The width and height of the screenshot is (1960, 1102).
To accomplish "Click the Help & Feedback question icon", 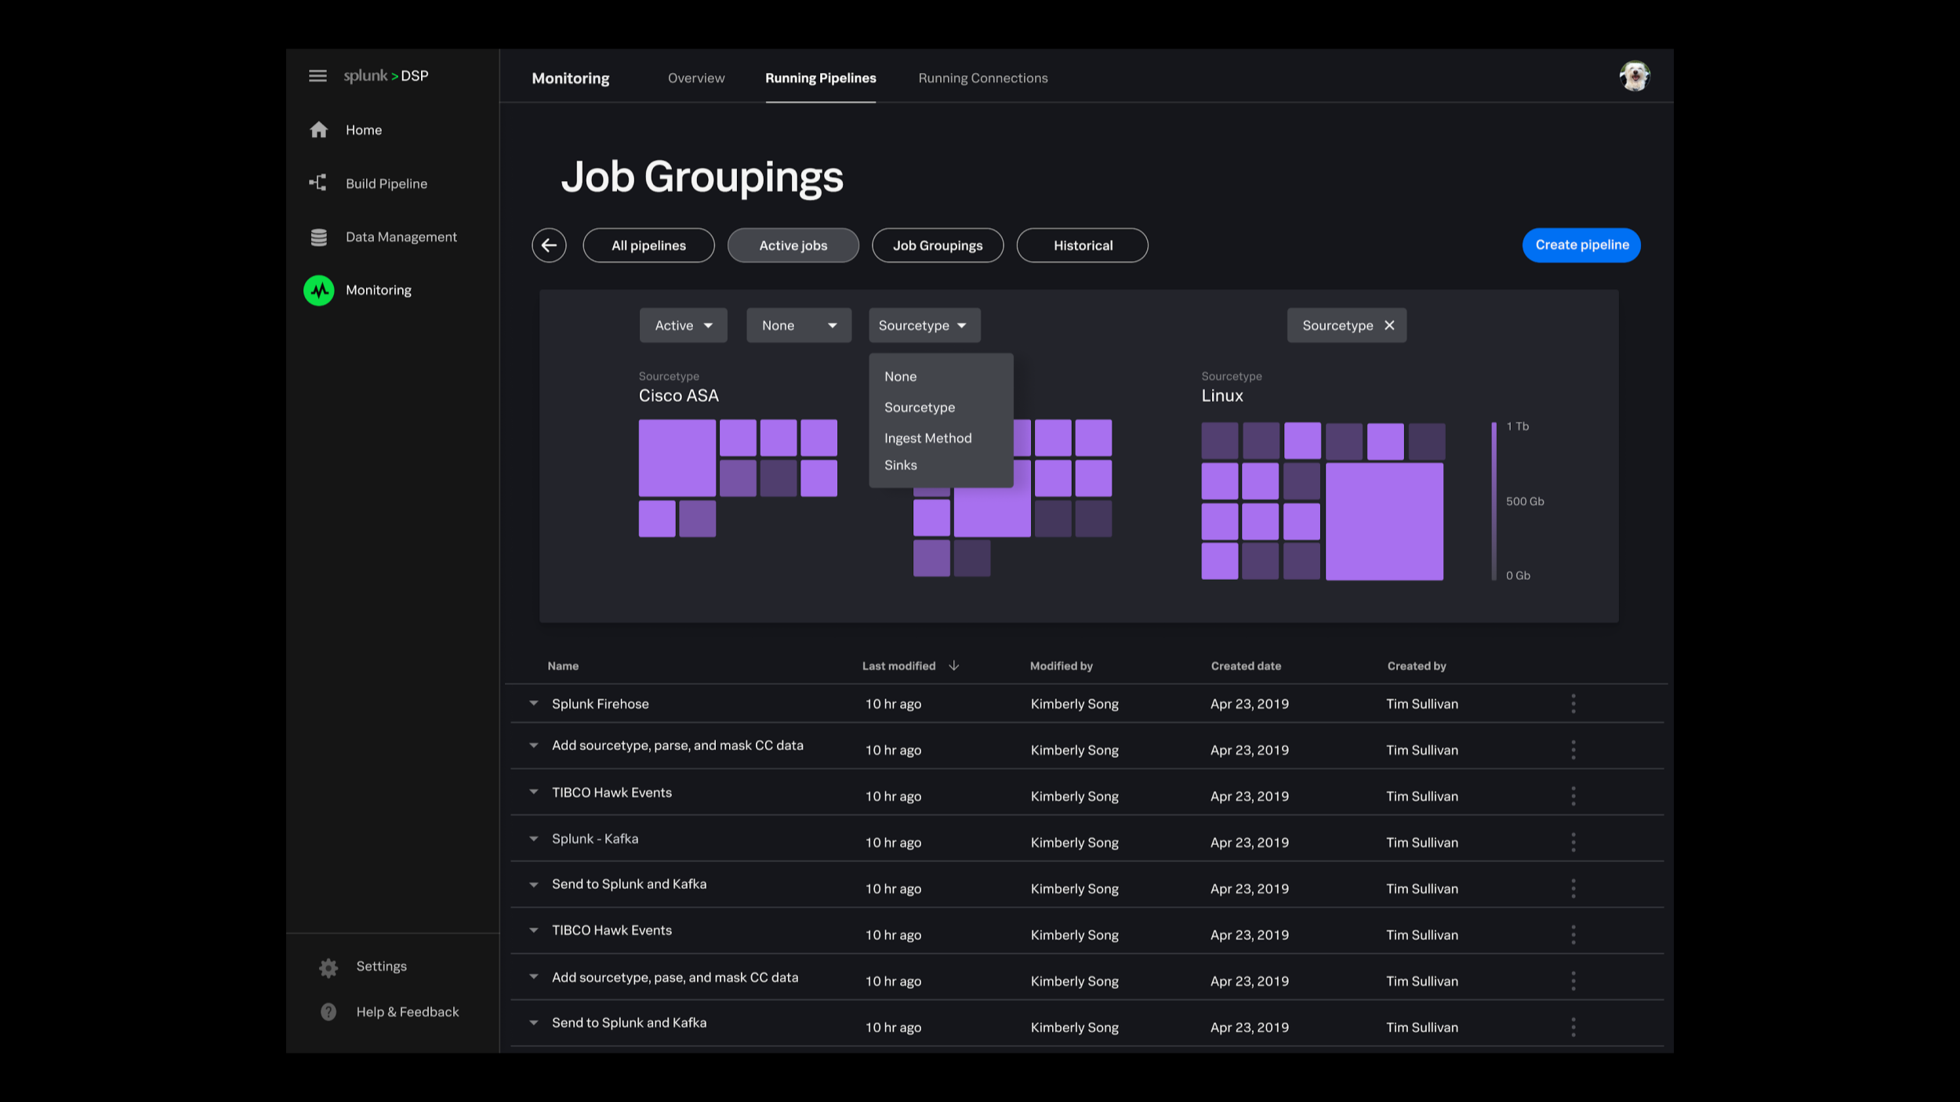I will tap(328, 1012).
